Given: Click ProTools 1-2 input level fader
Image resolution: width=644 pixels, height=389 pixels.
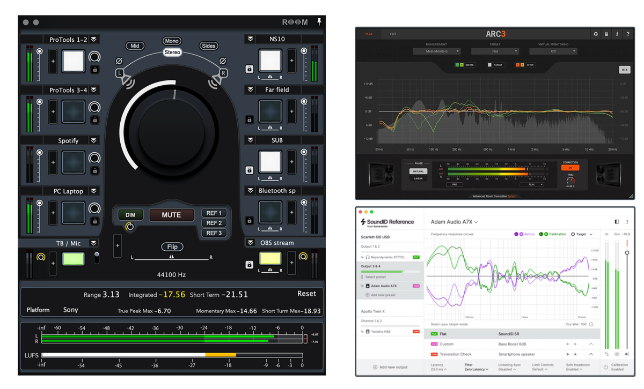Looking at the screenshot, I should 40,51.
